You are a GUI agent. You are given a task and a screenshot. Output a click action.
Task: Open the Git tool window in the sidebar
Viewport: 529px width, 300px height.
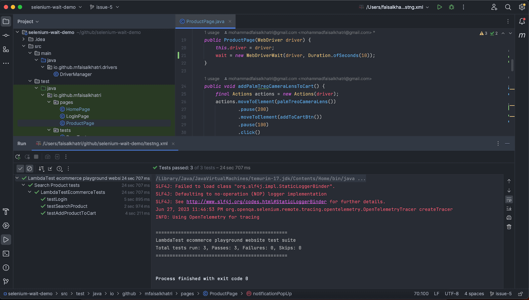pyautogui.click(x=6, y=282)
